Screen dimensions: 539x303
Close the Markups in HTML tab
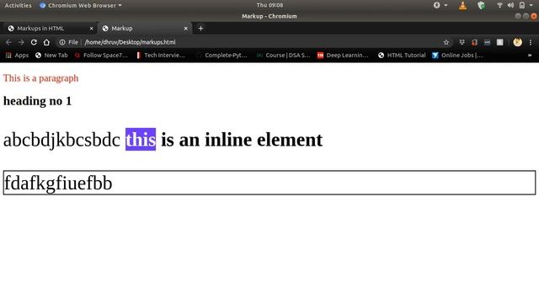(x=92, y=29)
